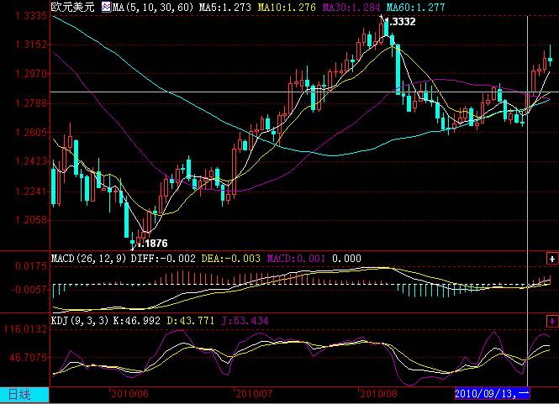559x404 pixels.
Task: Click the -0.0057 MACD axis label
Action: point(29,289)
